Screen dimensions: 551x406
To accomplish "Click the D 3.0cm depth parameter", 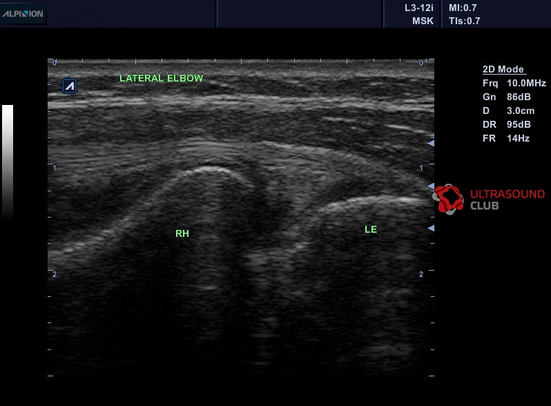I will pyautogui.click(x=508, y=110).
